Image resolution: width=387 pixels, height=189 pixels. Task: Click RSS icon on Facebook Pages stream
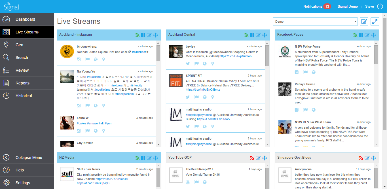tap(355, 35)
